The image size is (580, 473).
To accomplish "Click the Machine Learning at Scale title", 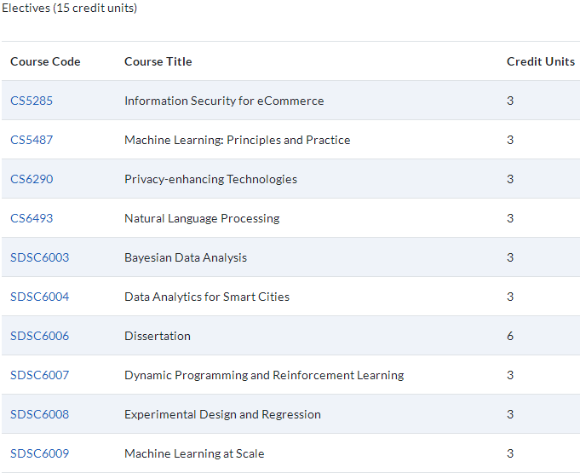I will [194, 453].
